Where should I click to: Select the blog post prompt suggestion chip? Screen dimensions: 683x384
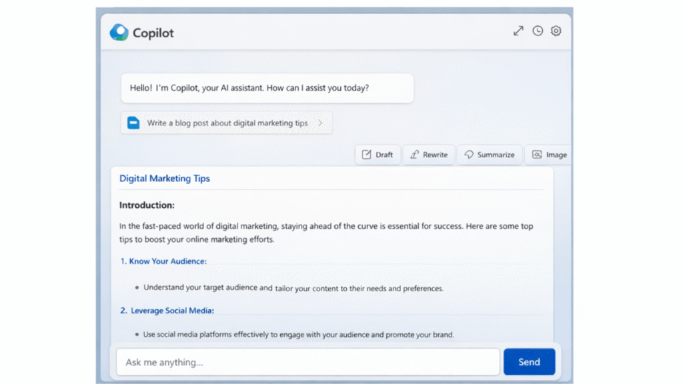click(226, 123)
